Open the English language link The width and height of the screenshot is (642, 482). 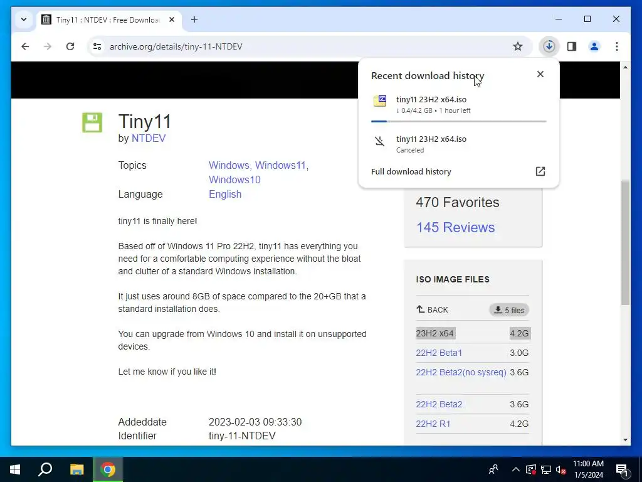click(225, 194)
